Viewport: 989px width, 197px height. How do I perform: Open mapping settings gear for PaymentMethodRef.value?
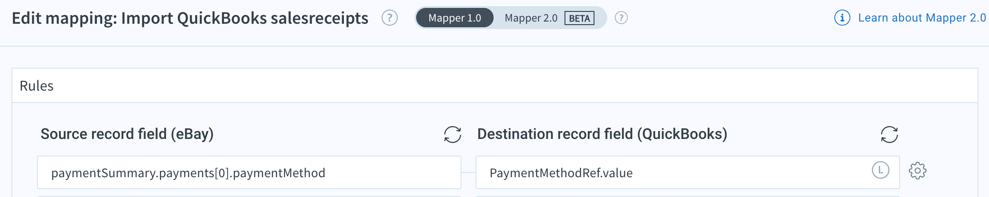[918, 171]
